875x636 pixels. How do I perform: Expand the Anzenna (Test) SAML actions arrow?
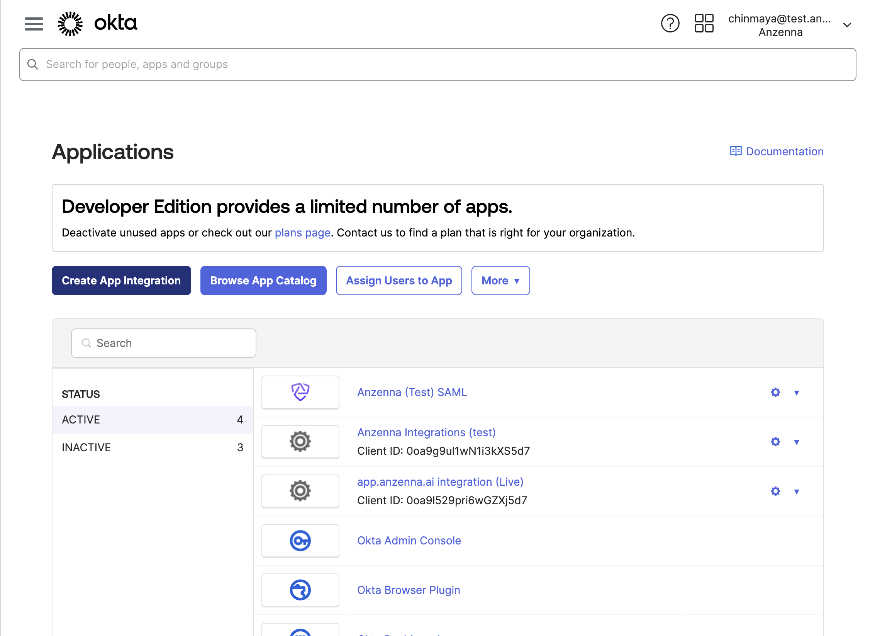pos(797,393)
